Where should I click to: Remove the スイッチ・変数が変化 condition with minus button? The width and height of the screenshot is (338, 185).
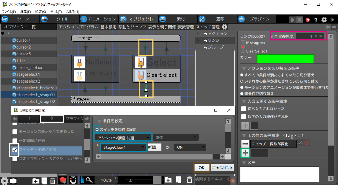click(x=245, y=144)
